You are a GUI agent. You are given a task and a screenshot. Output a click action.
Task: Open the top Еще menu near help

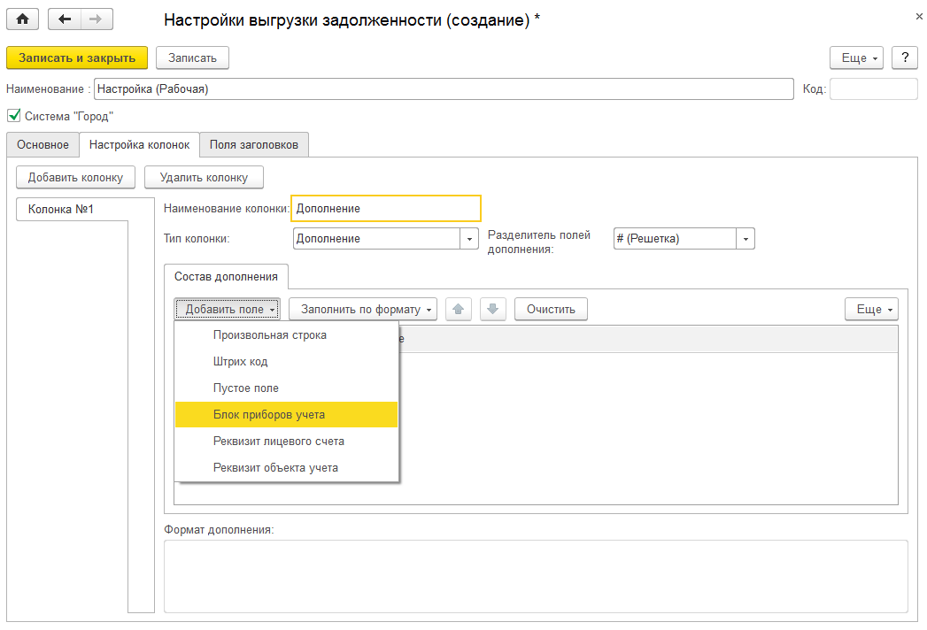pos(857,58)
